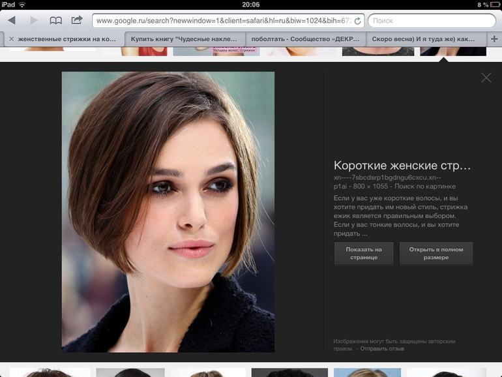Switch to the поболтать Сообщество tab
Viewport: 502px width, 377px height.
click(x=305, y=39)
